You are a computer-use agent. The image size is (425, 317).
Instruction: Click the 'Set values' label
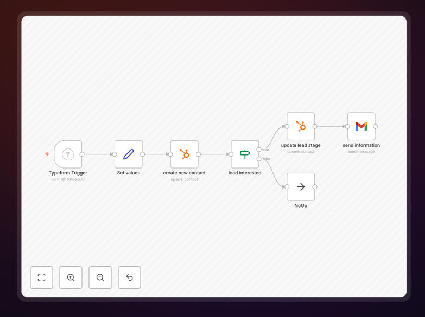[x=129, y=173]
